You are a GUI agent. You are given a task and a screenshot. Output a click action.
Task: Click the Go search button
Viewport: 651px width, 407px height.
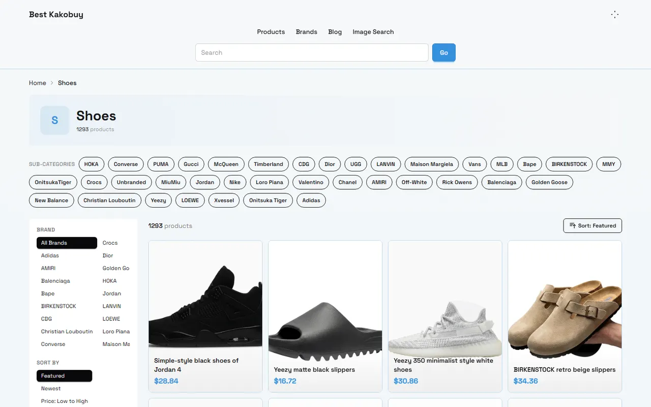click(444, 52)
